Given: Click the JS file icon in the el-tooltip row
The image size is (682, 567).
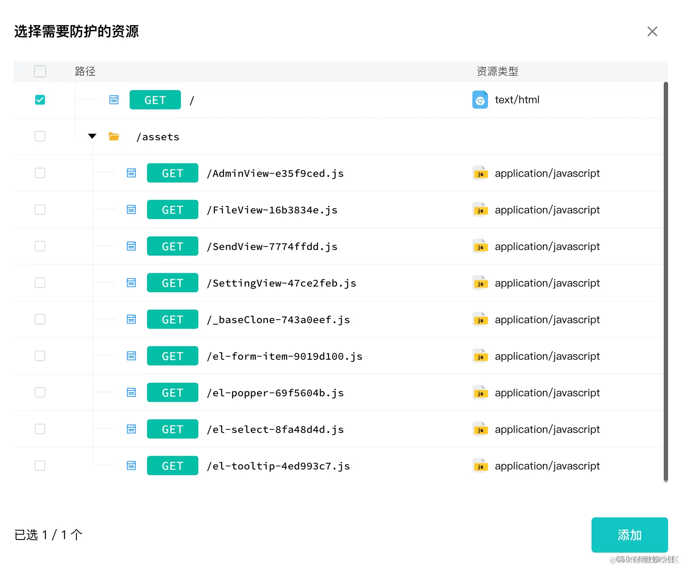Looking at the screenshot, I should 480,466.
